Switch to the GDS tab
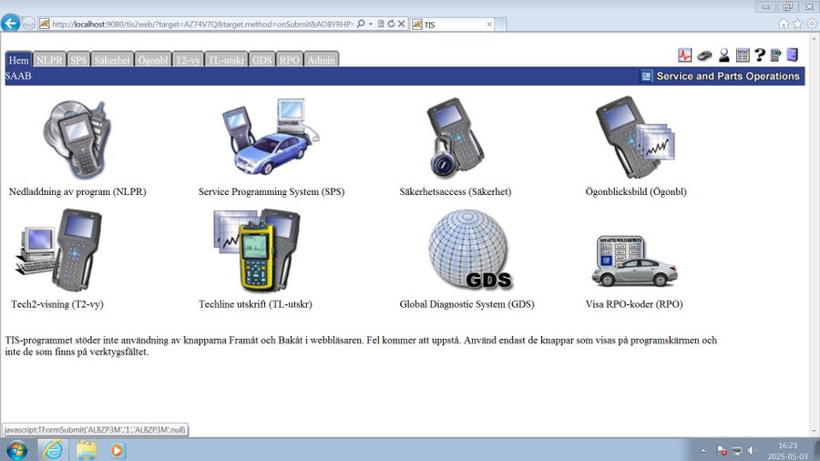The width and height of the screenshot is (820, 461). pos(261,60)
